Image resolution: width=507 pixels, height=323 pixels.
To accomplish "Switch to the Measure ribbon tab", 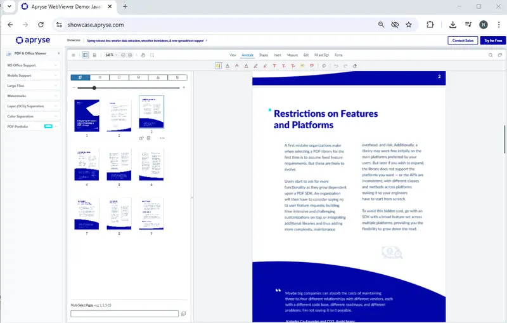I will [292, 55].
